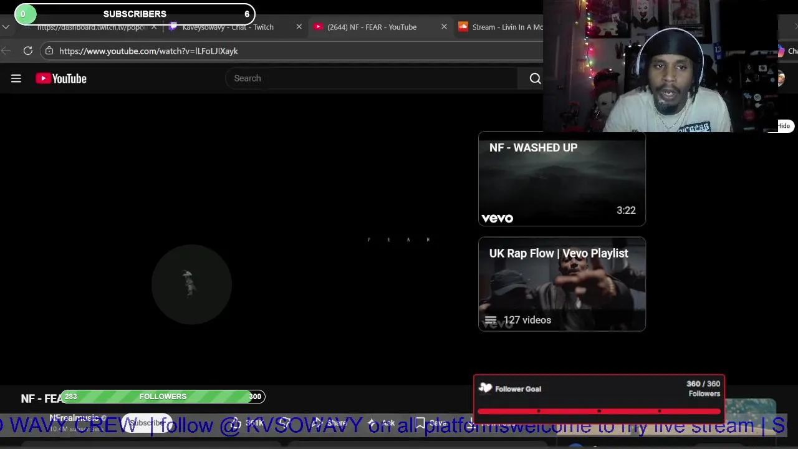Open UK Rap Flow Vevo Playlist card

[562, 284]
